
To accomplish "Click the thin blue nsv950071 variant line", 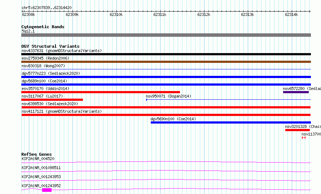I will point(228,100).
